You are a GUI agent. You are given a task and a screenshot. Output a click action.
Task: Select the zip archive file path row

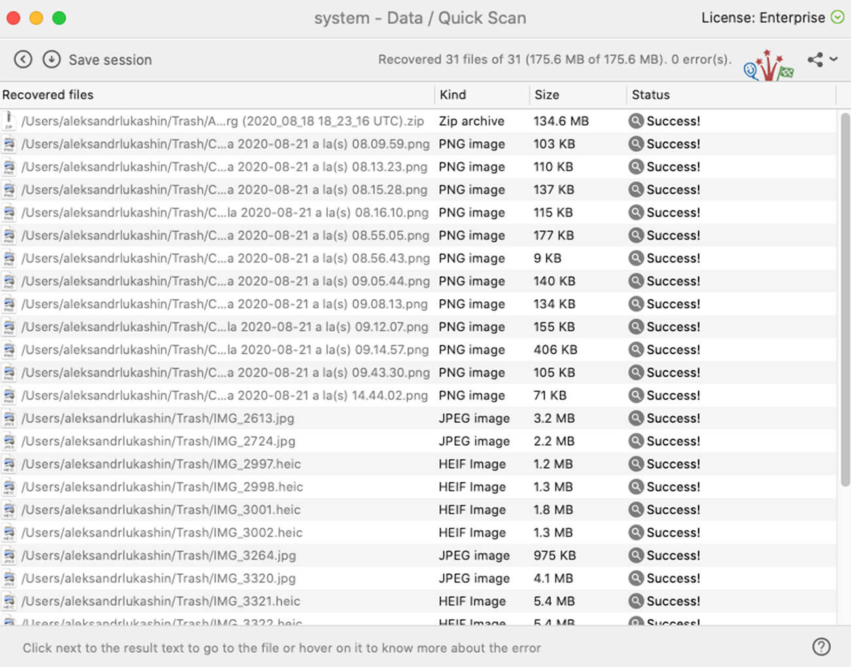[223, 121]
